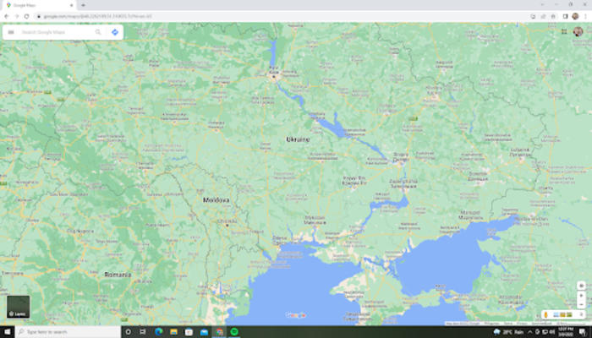Screen dimensions: 592x338
Task: Open the Google Maps hamburger menu
Action: coord(11,32)
